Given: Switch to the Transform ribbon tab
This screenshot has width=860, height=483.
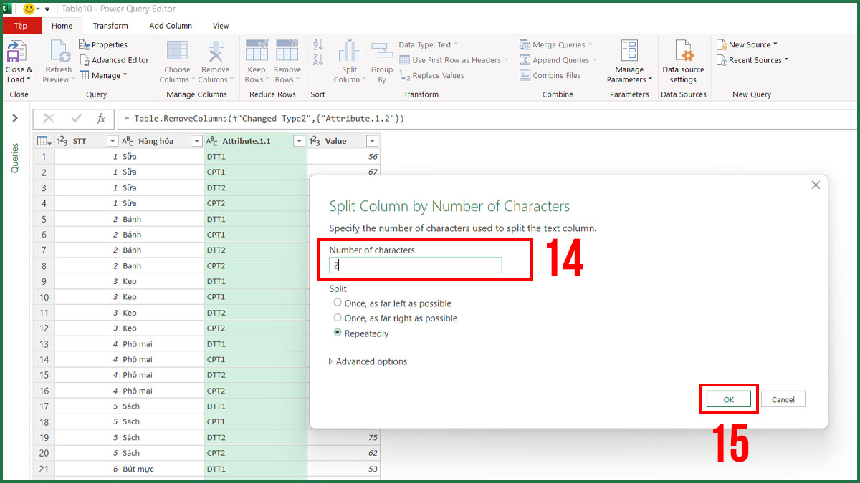Looking at the screenshot, I should coord(110,25).
